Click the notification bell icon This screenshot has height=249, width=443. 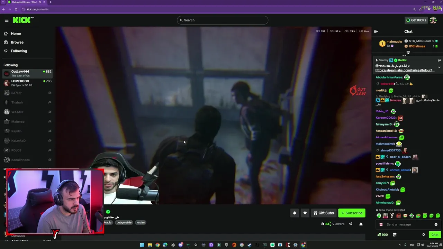295,213
